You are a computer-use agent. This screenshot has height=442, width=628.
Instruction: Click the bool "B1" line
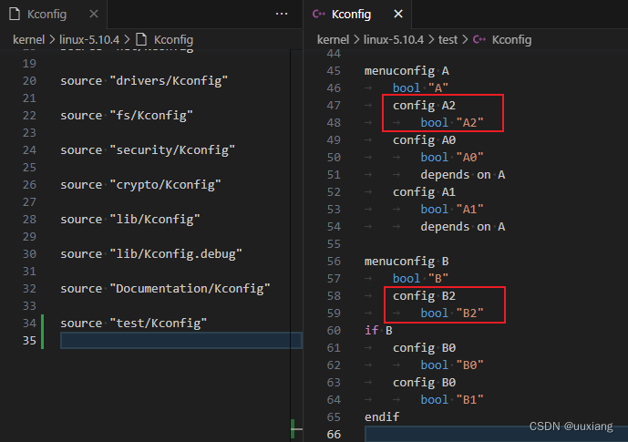pyautogui.click(x=452, y=400)
